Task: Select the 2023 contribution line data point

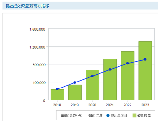Action: pyautogui.click(x=145, y=59)
